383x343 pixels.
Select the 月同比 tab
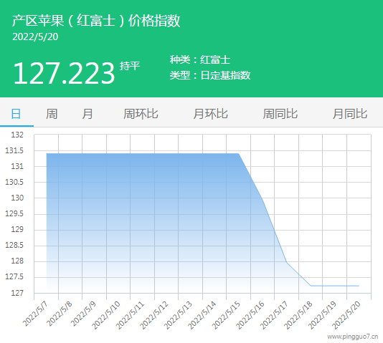tap(350, 114)
